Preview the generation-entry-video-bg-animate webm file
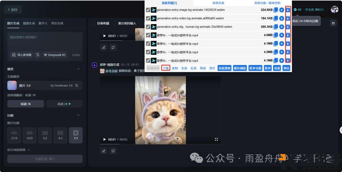Image resolution: width=342 pixels, height=172 pixels. coord(282,18)
